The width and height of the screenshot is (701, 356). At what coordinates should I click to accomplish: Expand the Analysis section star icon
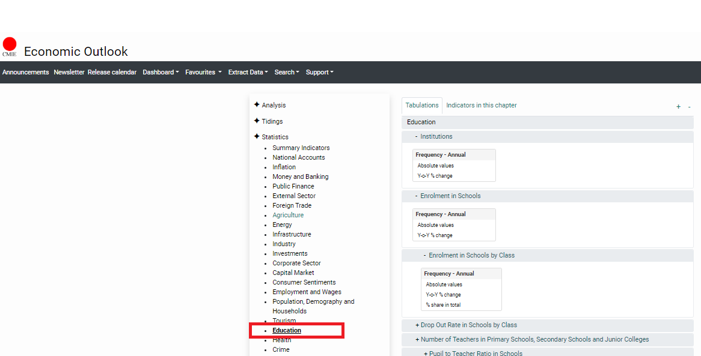coord(257,104)
